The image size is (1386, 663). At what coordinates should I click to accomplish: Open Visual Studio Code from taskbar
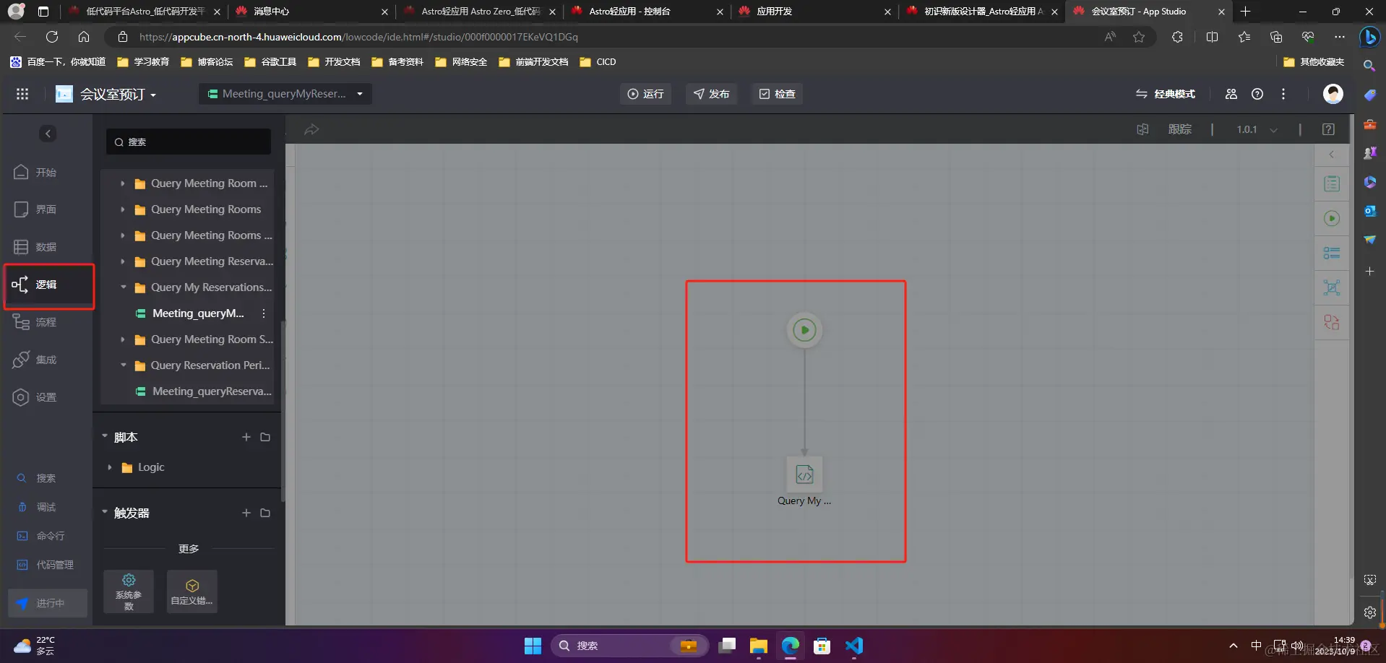854,646
